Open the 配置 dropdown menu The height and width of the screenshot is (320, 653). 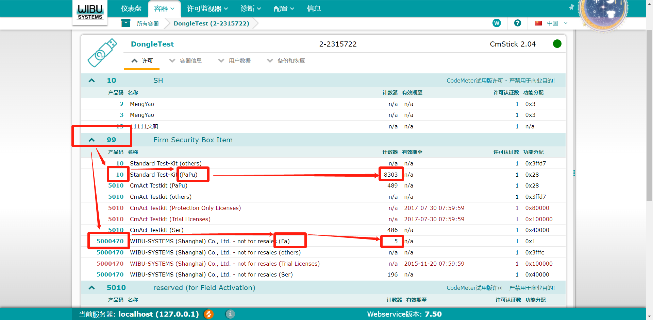(x=284, y=8)
